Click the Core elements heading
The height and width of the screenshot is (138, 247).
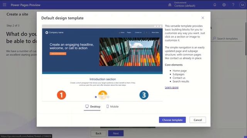(174, 65)
